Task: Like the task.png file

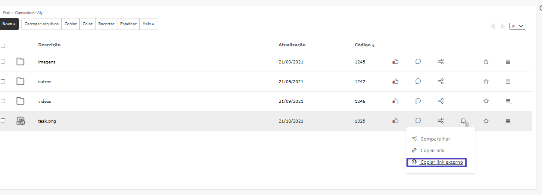Action: click(x=395, y=121)
